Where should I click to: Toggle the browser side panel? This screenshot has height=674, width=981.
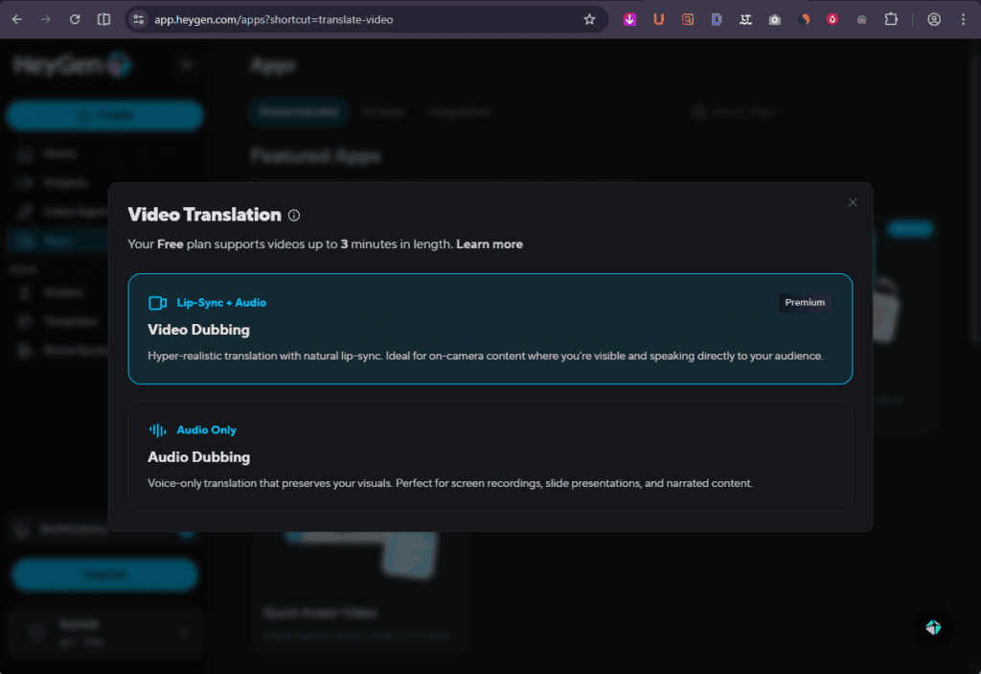point(103,19)
